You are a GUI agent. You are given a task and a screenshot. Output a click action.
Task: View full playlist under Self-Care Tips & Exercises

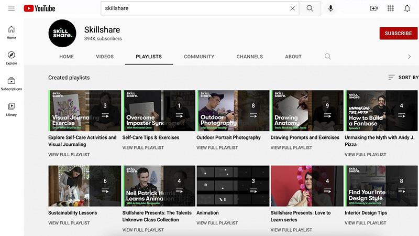pos(143,148)
